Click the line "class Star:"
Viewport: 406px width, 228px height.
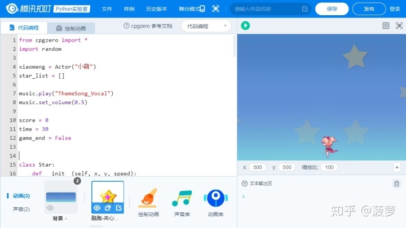point(37,164)
